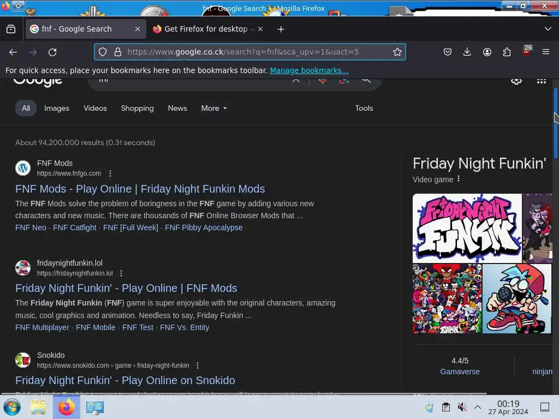This screenshot has width=559, height=419.
Task: Click the address bar URL field
Action: click(x=249, y=52)
